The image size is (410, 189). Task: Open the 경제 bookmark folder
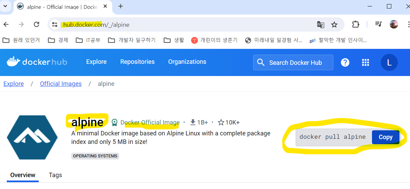tap(58, 40)
